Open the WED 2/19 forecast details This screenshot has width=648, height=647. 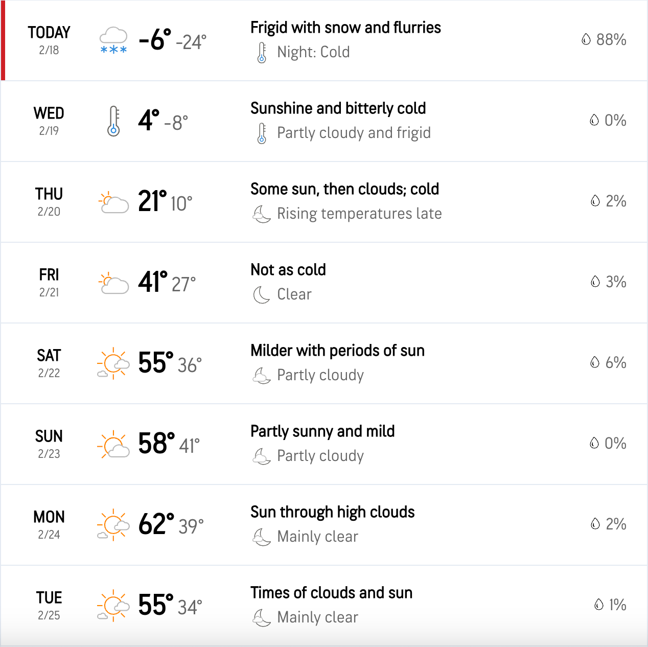324,121
